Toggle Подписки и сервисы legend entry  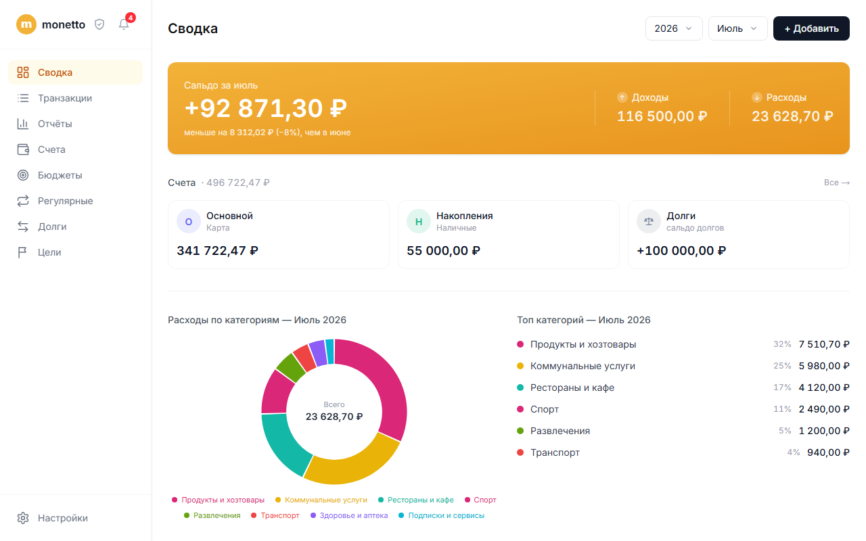coord(441,515)
